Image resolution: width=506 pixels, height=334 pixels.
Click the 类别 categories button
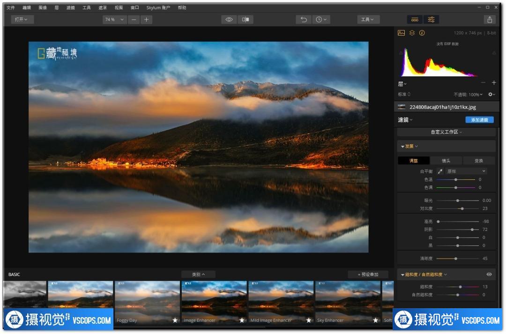click(x=198, y=275)
